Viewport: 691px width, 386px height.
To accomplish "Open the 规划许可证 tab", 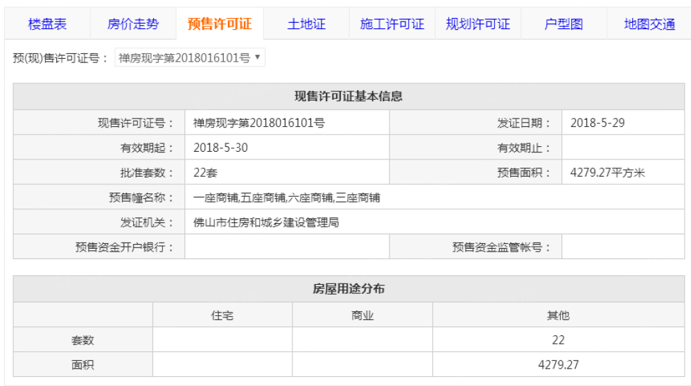I will pyautogui.click(x=478, y=24).
